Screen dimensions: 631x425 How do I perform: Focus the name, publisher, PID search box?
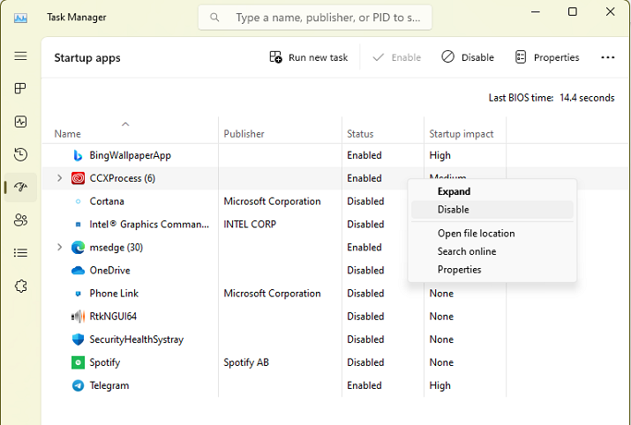pyautogui.click(x=315, y=18)
